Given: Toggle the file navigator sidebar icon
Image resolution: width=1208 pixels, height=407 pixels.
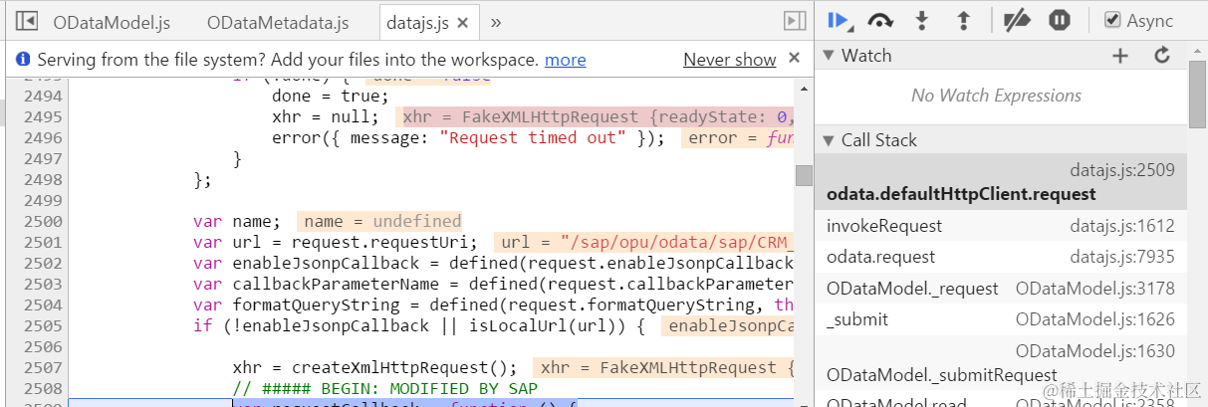Looking at the screenshot, I should (27, 21).
